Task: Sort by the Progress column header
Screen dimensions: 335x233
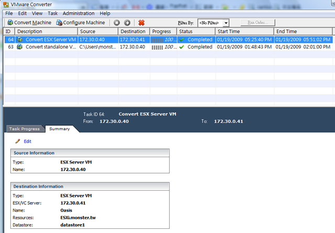Action: coord(163,31)
